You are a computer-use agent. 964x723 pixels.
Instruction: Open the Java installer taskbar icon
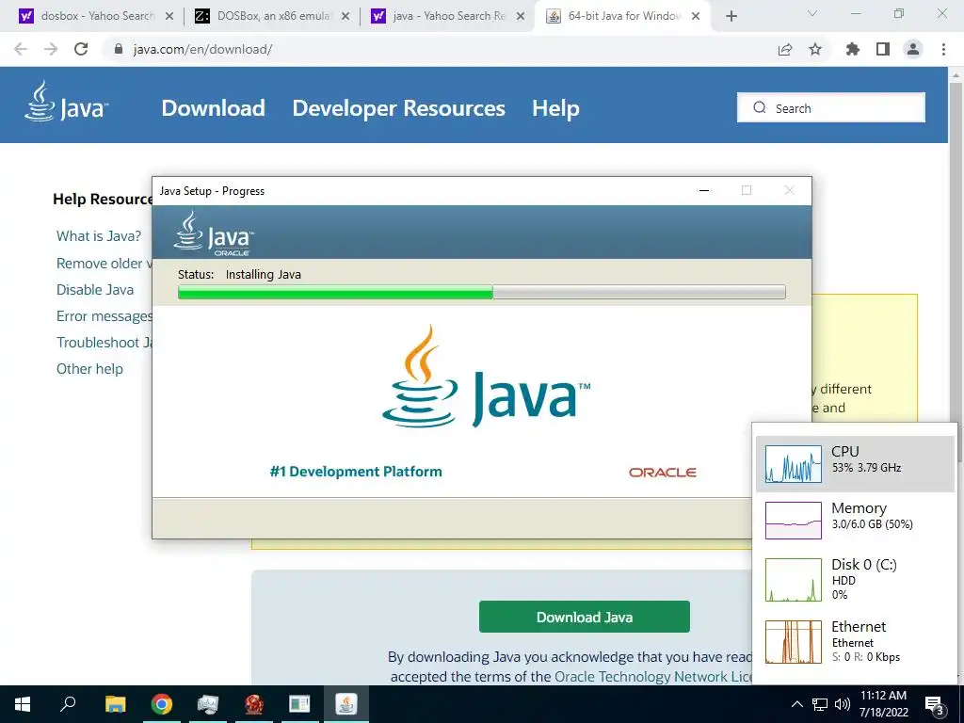(x=346, y=704)
